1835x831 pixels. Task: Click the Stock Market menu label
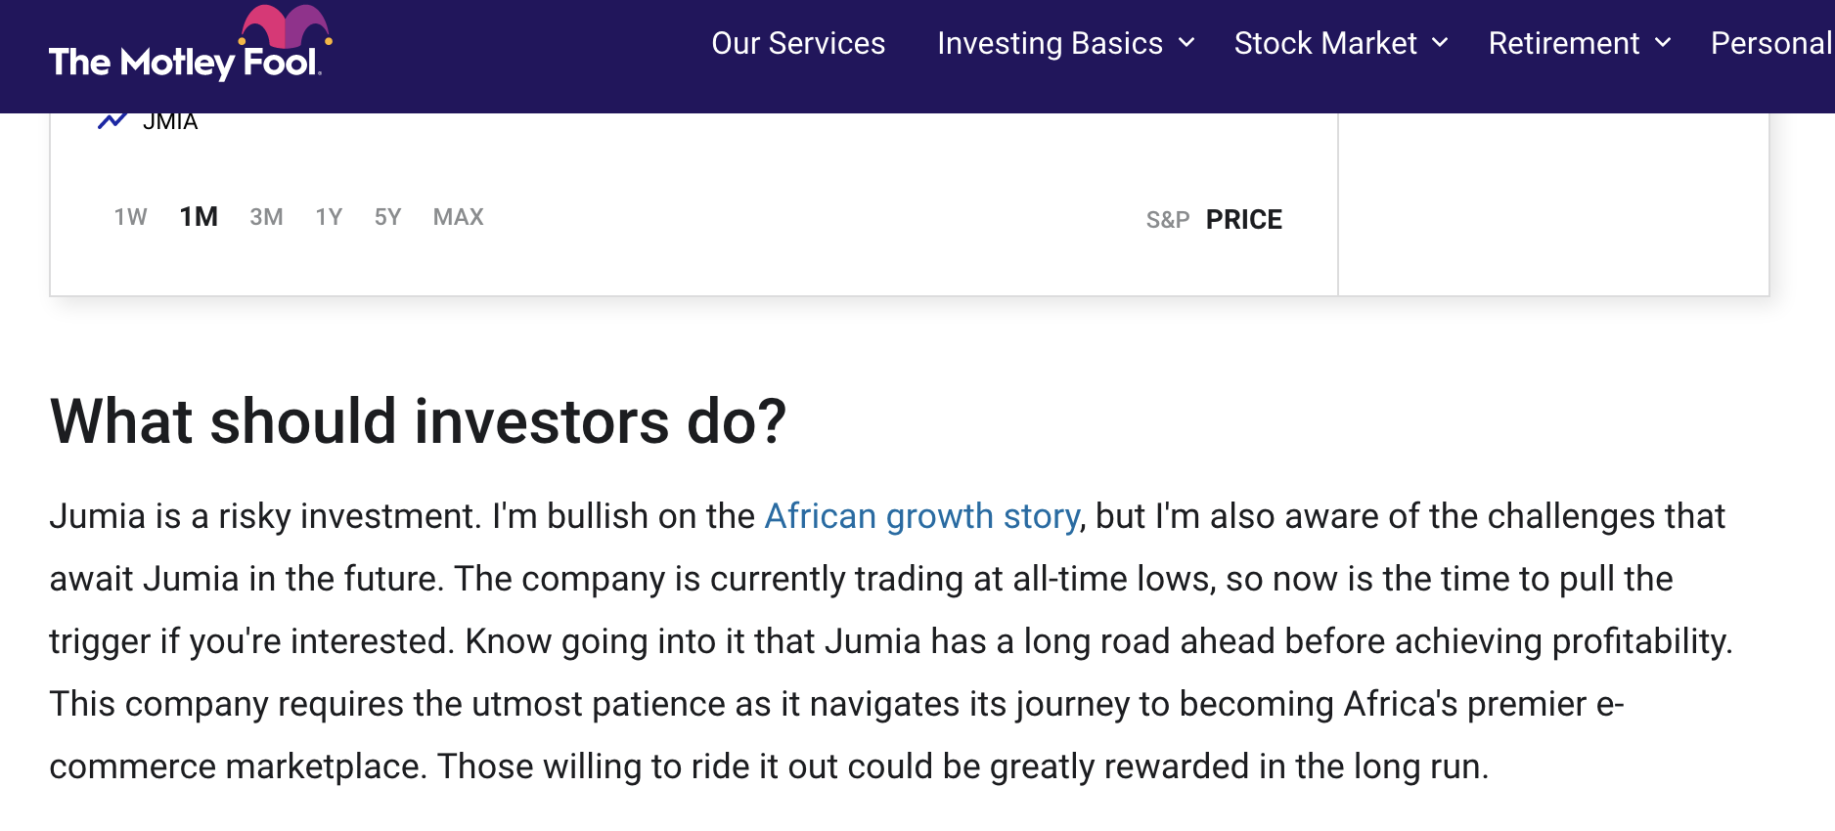[1325, 43]
